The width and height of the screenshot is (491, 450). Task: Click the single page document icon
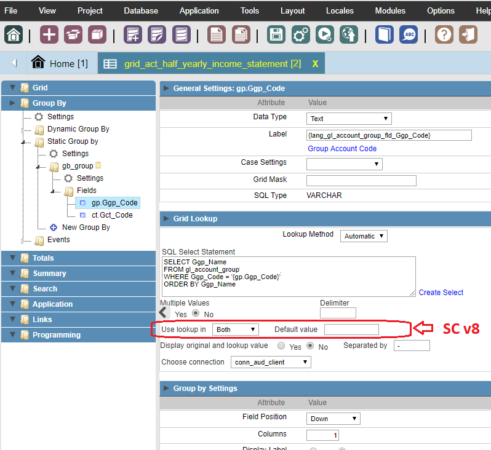click(x=217, y=34)
